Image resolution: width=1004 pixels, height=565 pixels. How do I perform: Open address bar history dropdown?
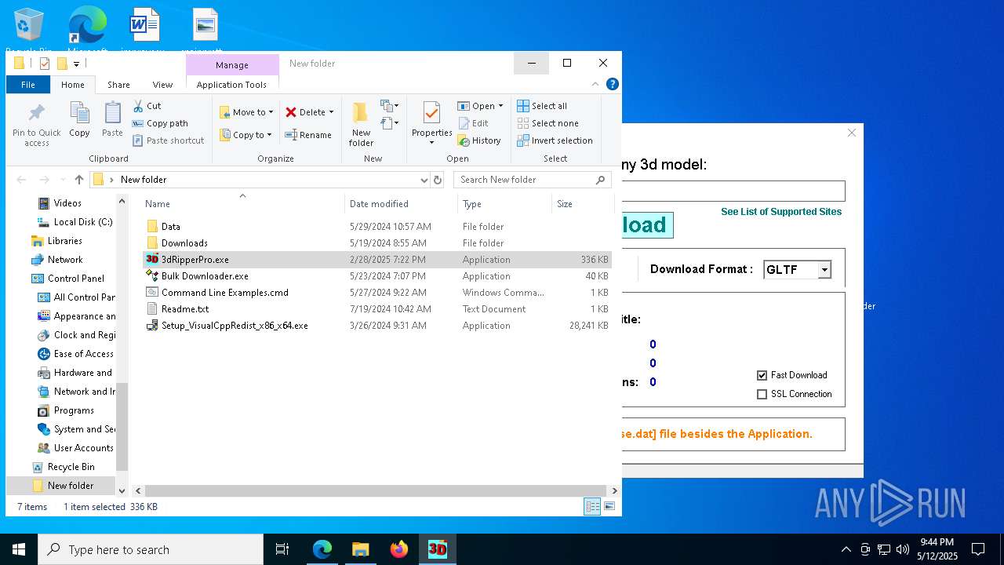(424, 180)
